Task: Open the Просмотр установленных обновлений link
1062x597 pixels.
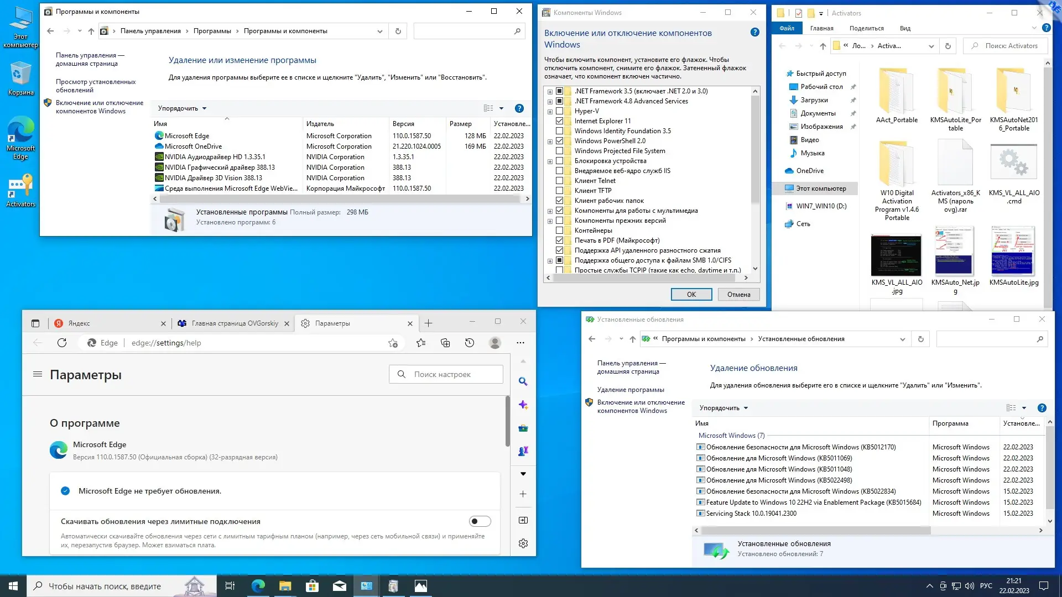Action: 95,85
